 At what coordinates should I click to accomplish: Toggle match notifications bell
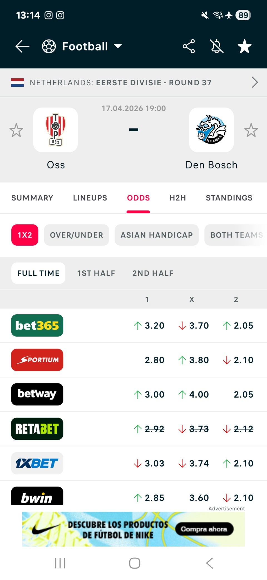pyautogui.click(x=217, y=46)
